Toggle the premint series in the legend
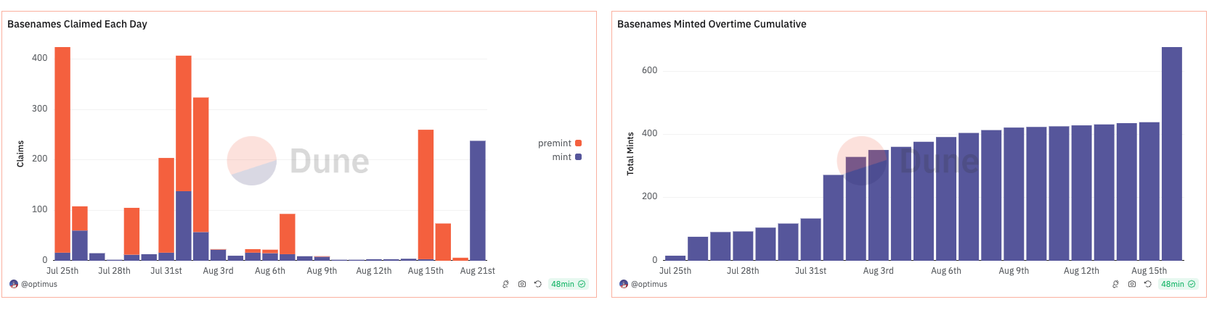Screen dimensions: 1217x310 555,143
